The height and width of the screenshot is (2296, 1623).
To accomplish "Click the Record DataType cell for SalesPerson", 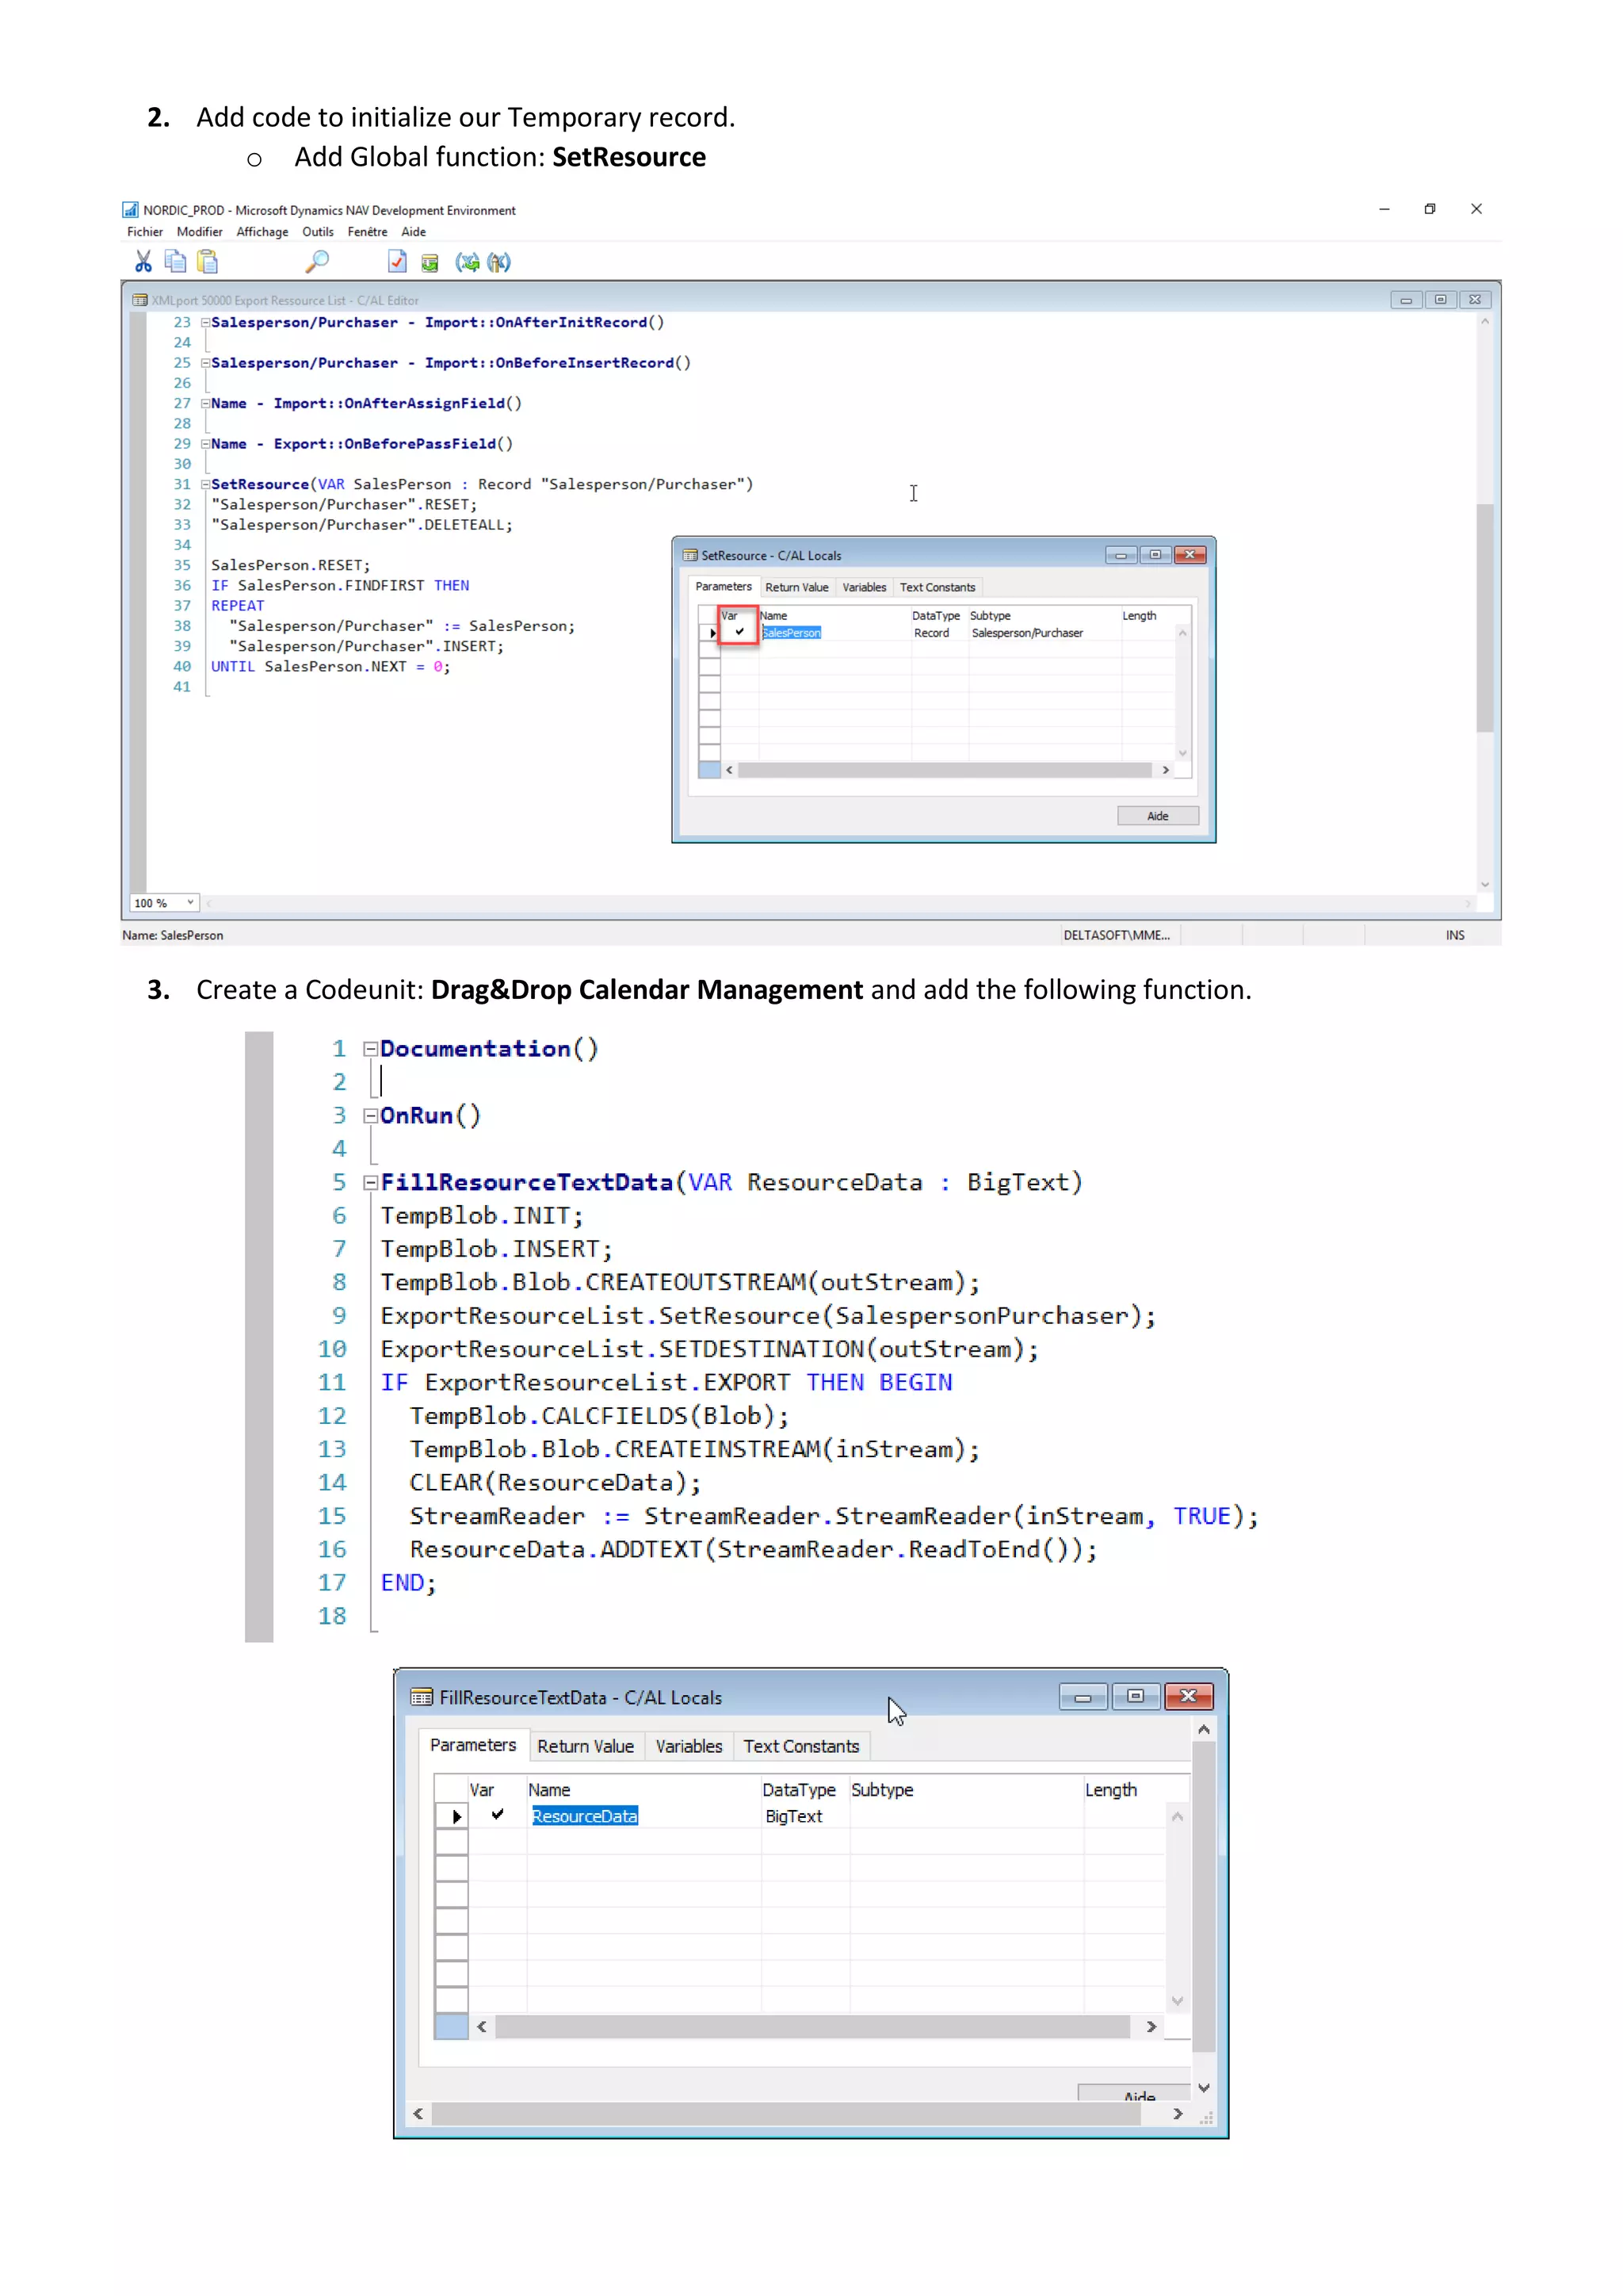I will (939, 633).
